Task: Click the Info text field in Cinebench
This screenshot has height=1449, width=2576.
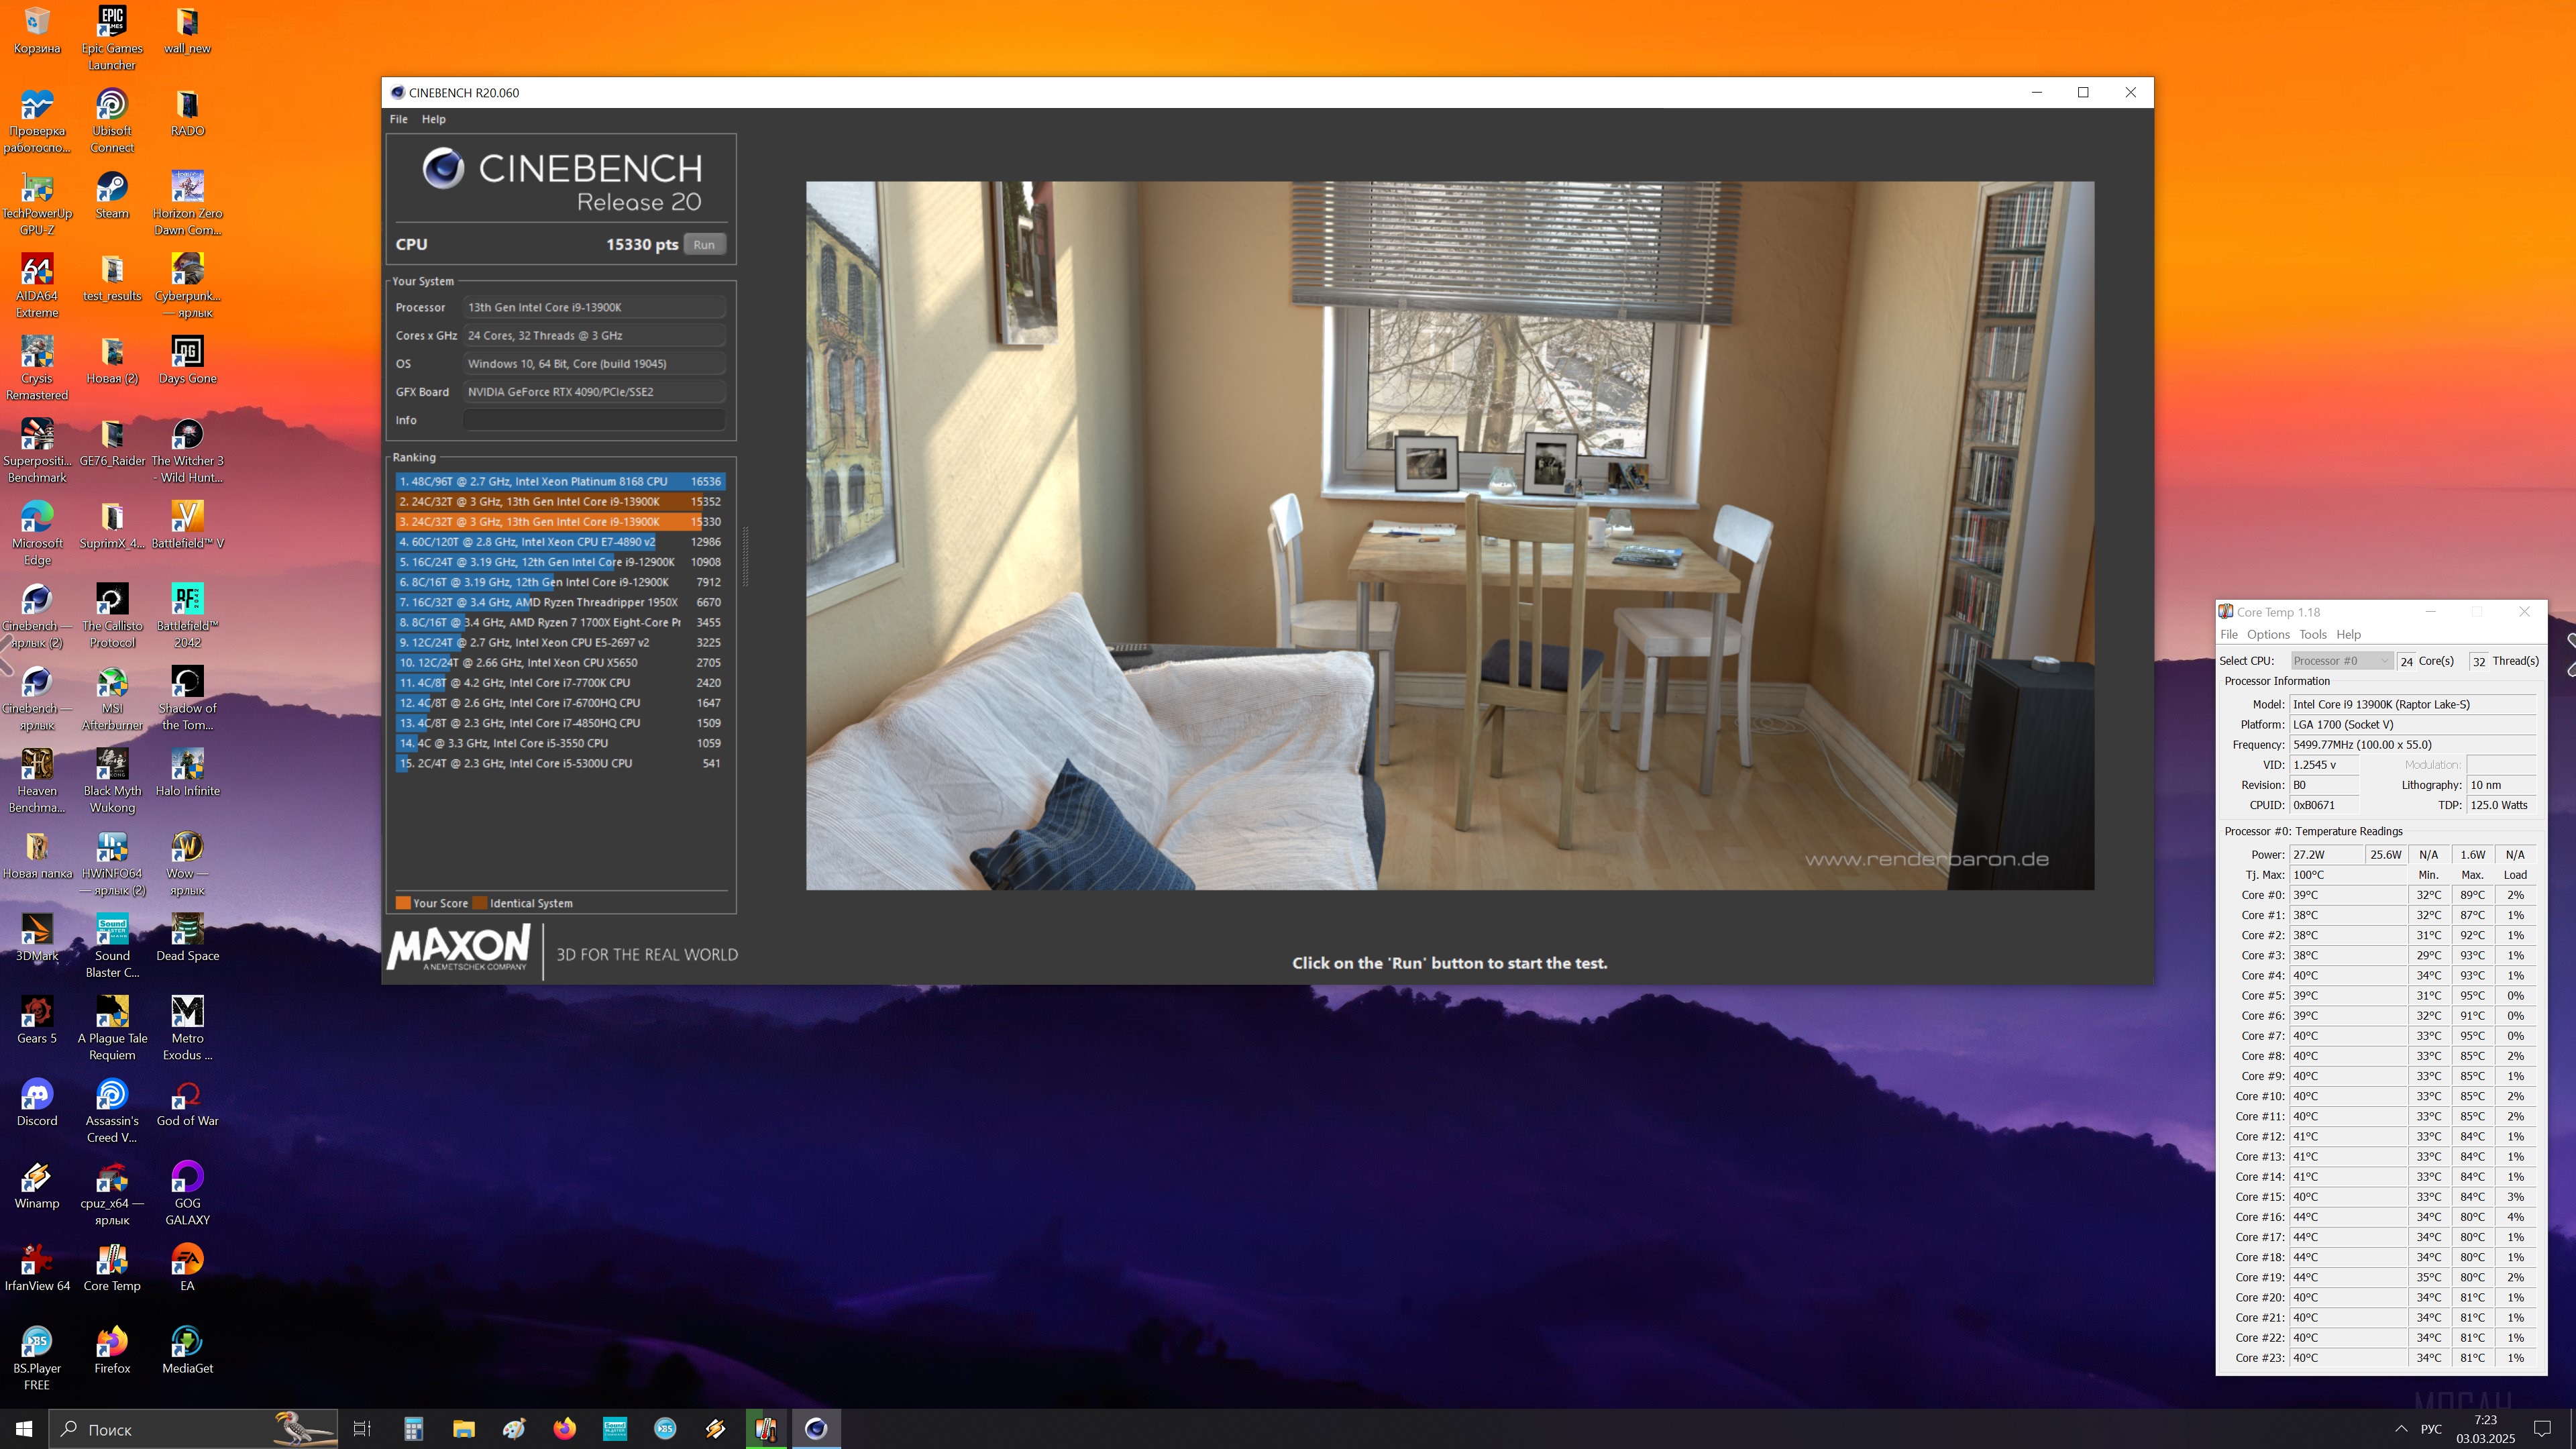Action: (x=593, y=420)
